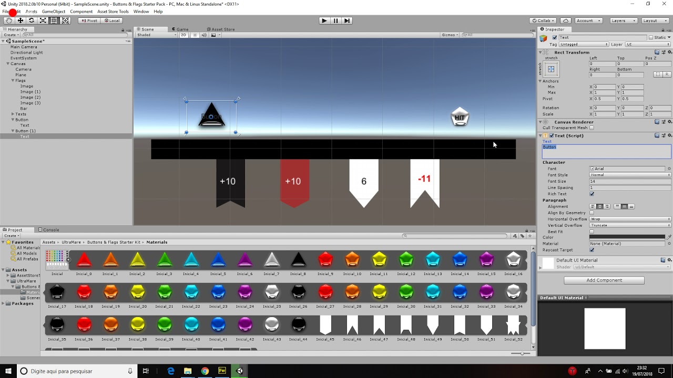Click the Step frame button

346,20
